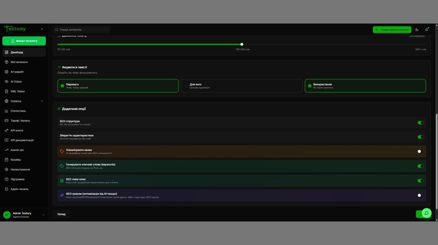438x245 pixels.
Task: Open AI Vision page
Action: tap(24, 81)
